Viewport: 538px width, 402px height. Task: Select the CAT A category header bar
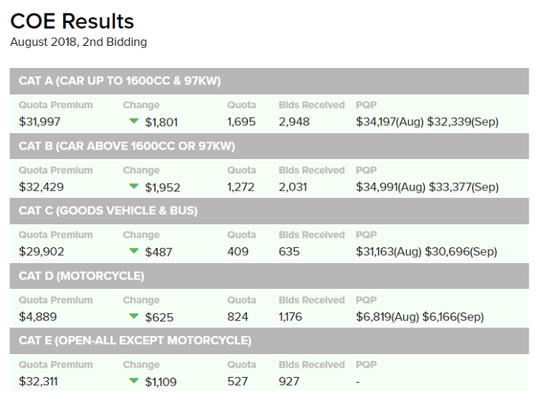268,81
